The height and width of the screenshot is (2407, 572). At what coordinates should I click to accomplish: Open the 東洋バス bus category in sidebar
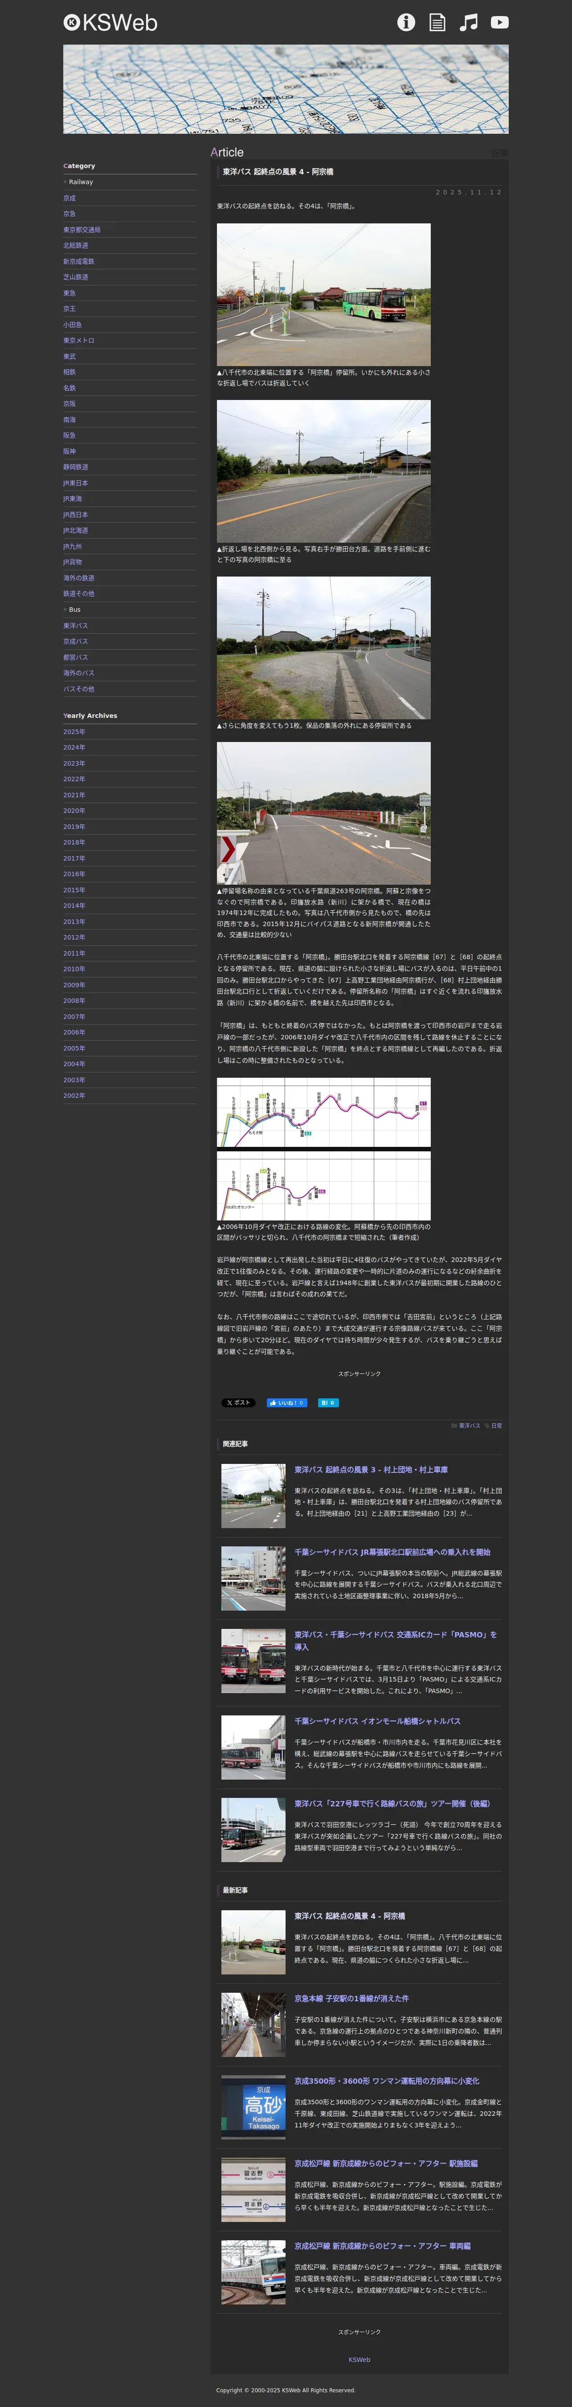coord(76,626)
